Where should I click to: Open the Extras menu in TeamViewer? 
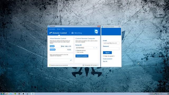click(x=59, y=29)
